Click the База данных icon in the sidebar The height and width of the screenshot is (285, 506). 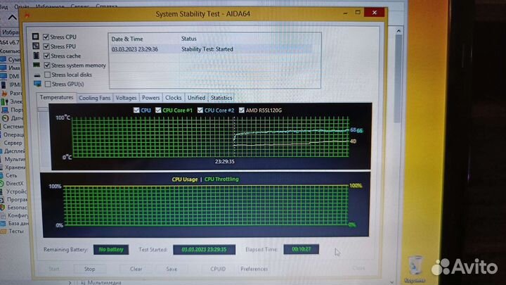[x=3, y=223]
